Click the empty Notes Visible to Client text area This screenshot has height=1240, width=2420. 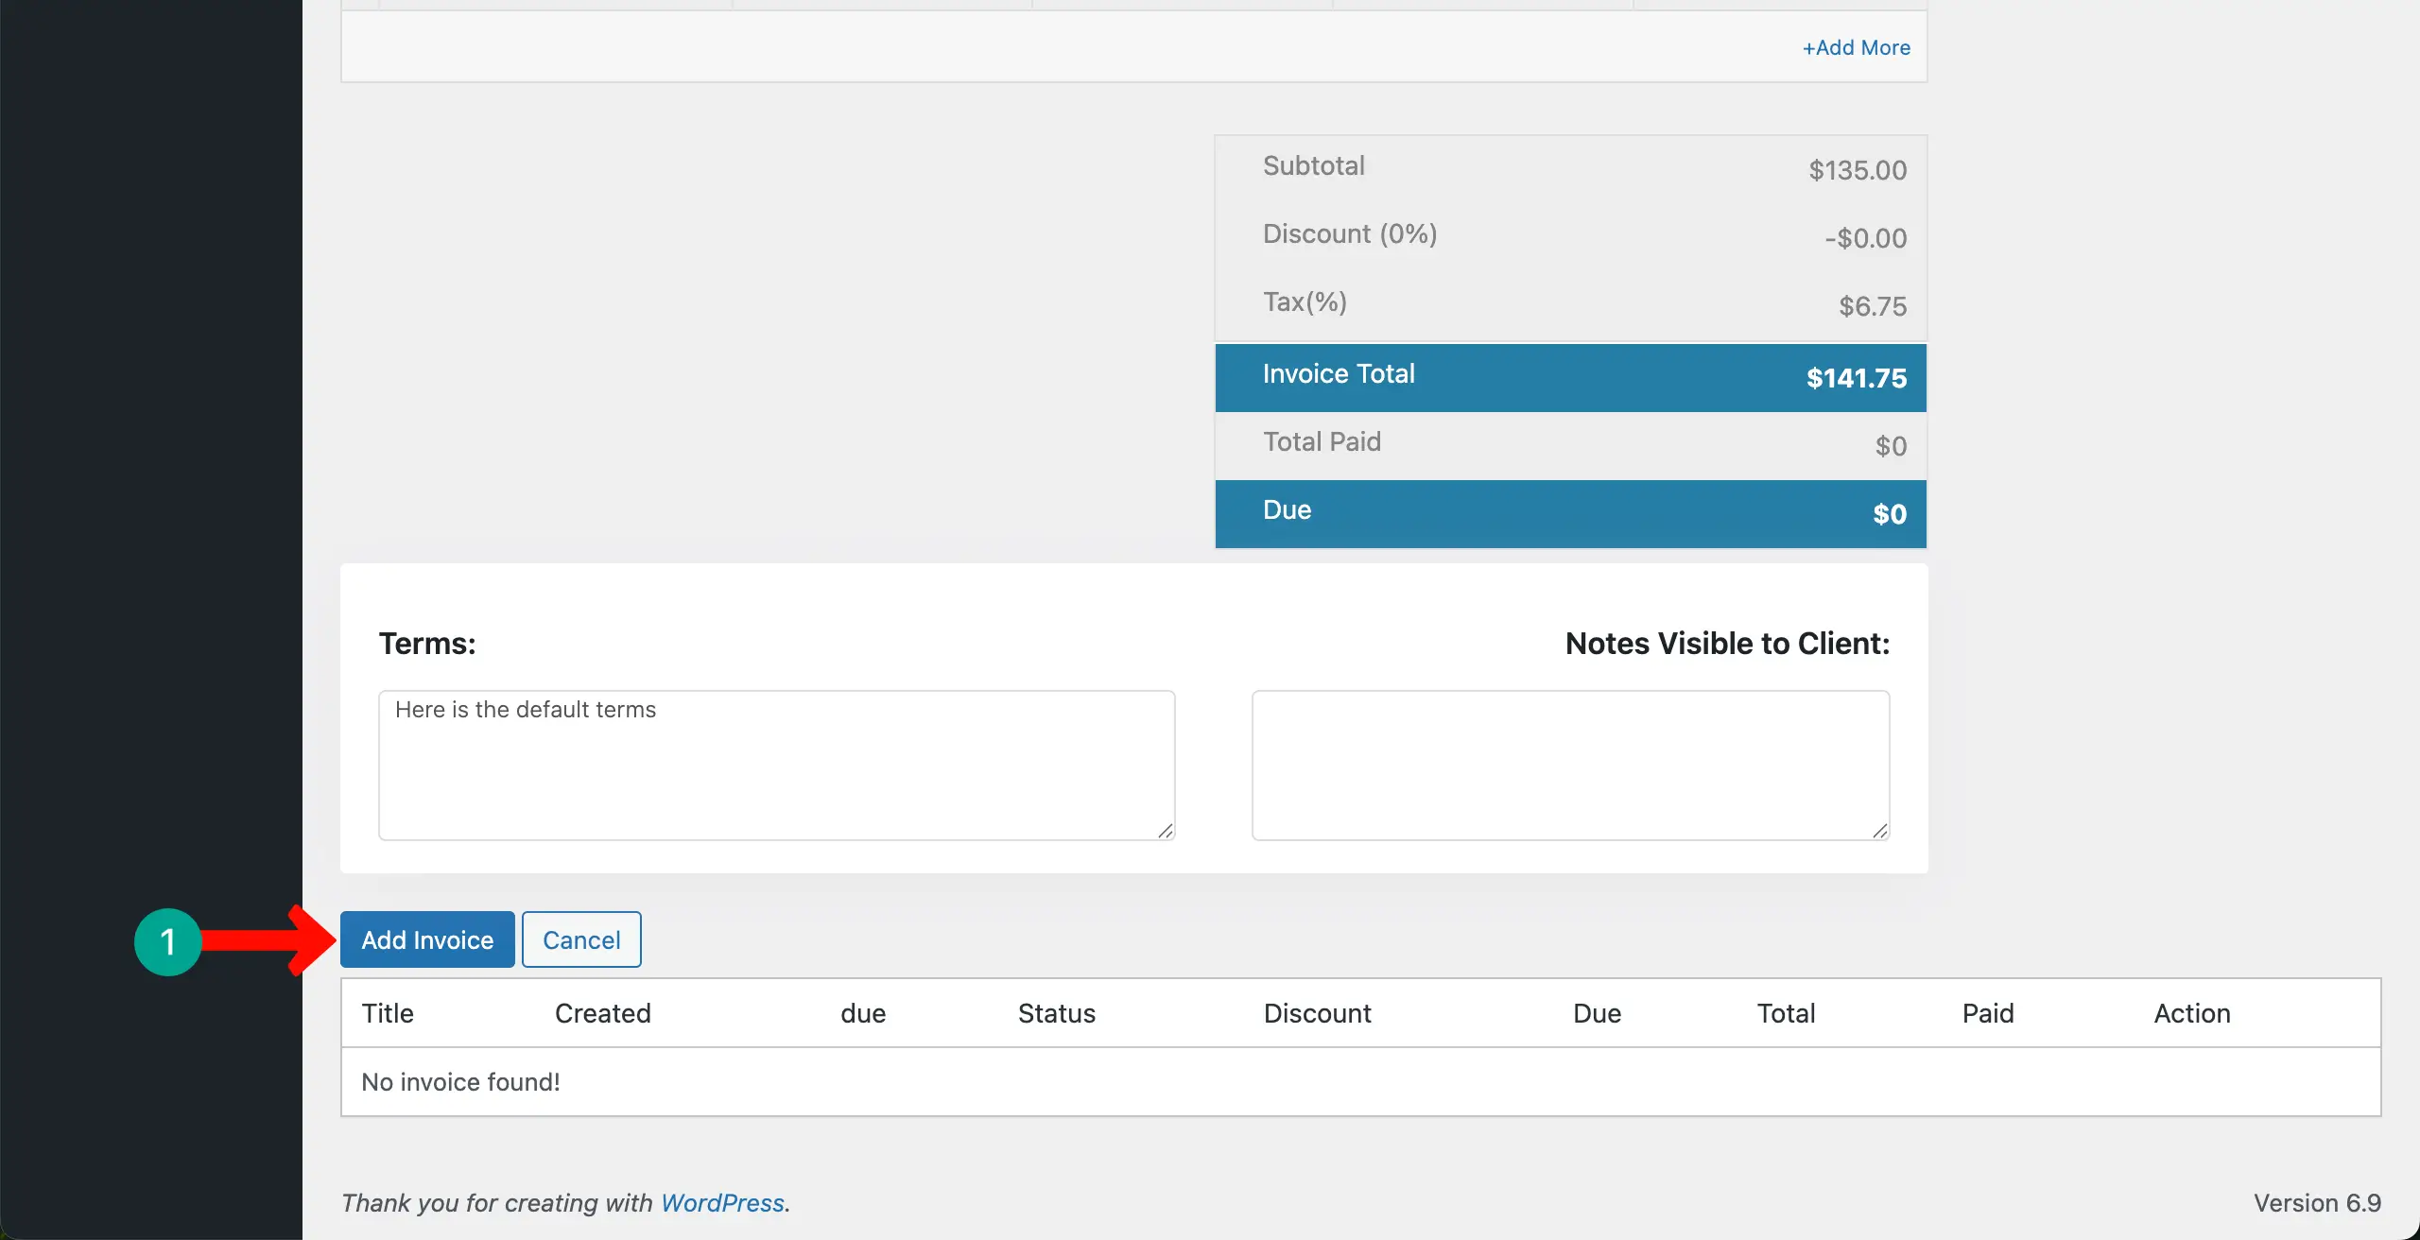click(x=1569, y=766)
